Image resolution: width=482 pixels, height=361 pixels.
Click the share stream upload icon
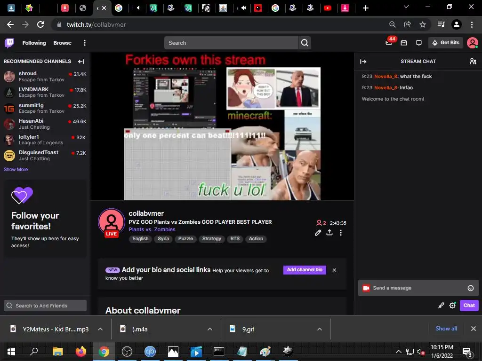[x=329, y=232]
